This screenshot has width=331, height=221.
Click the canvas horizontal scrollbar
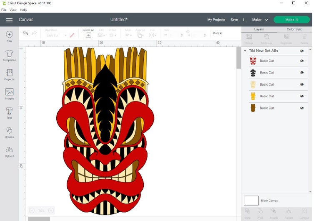coord(39,219)
